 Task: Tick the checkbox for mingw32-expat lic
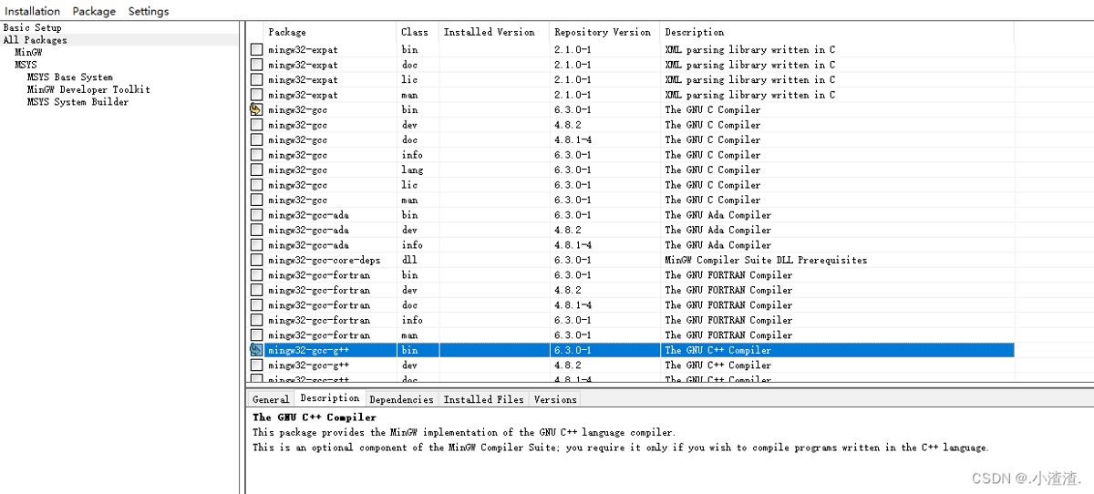(256, 80)
